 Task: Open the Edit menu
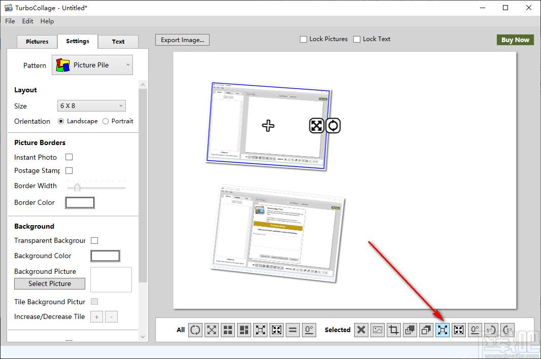27,21
